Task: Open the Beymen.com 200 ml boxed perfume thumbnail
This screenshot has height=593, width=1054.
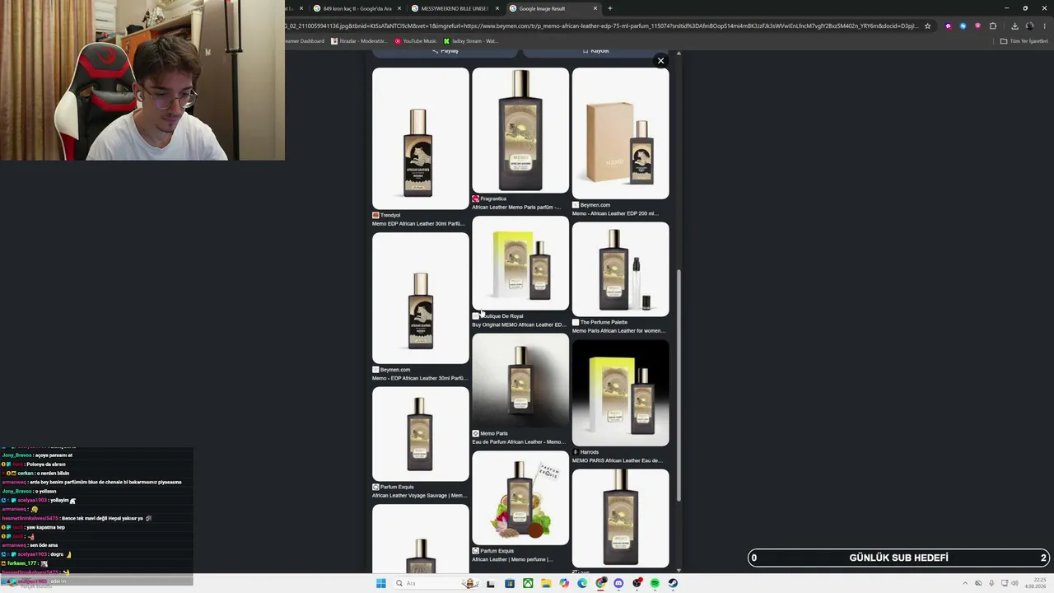Action: [621, 133]
